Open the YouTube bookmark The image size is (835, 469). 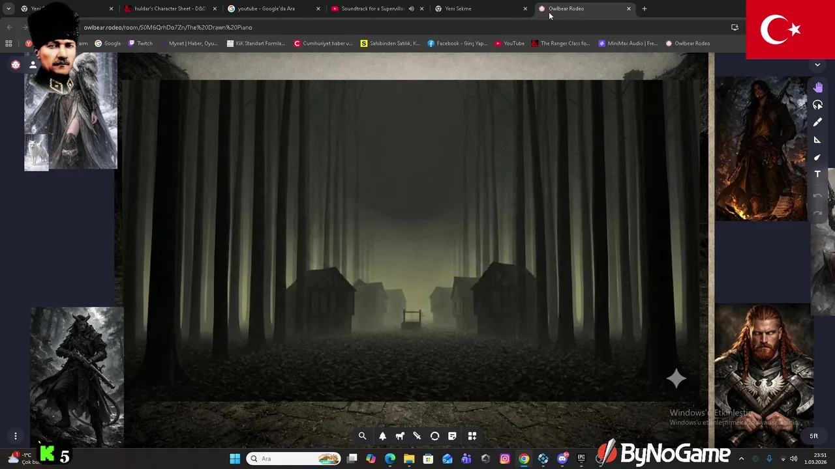509,44
